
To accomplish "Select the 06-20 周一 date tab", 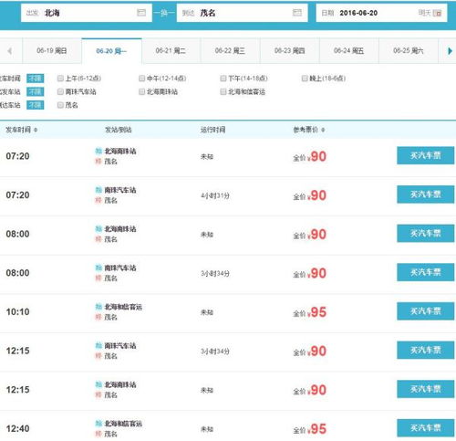I will tap(111, 51).
